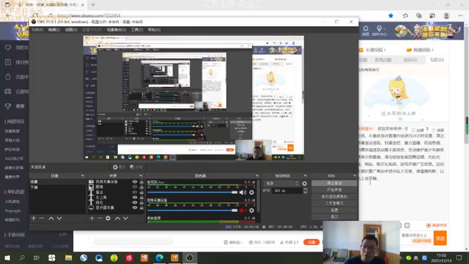Click the blue bookmark star in address bar
The width and height of the screenshot is (469, 264).
pyautogui.click(x=390, y=16)
